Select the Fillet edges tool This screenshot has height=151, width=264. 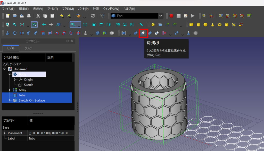click(29, 33)
